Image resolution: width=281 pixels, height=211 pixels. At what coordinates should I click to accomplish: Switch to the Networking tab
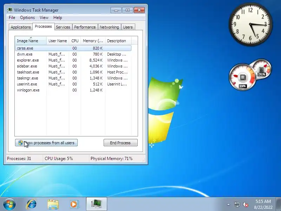click(109, 27)
